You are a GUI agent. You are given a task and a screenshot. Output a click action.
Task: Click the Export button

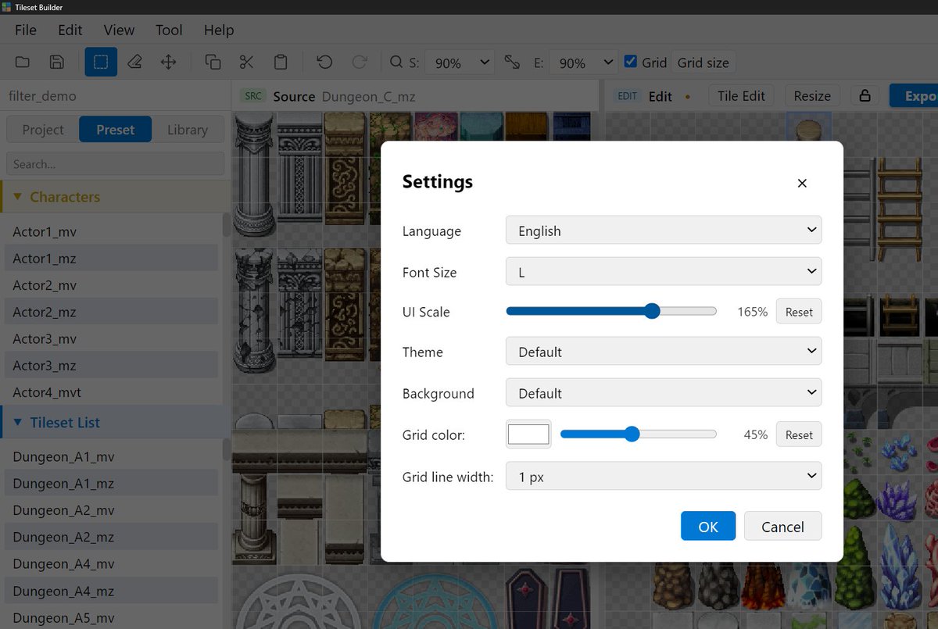[914, 96]
